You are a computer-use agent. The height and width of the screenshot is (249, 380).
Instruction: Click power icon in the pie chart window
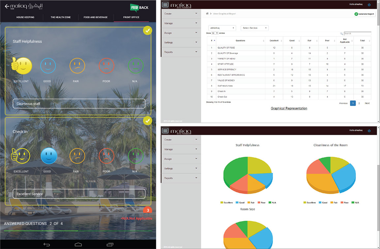[369, 131]
